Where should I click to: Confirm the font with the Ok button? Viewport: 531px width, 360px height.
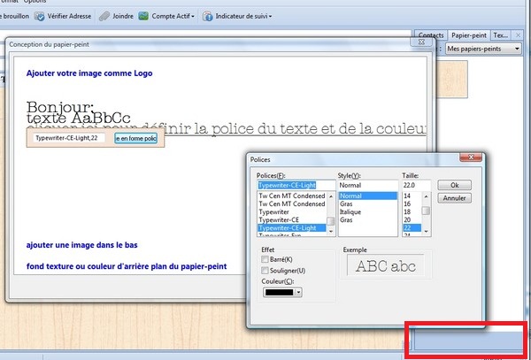pos(454,185)
